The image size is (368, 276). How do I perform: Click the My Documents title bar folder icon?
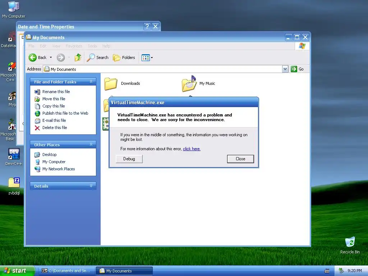[29, 37]
